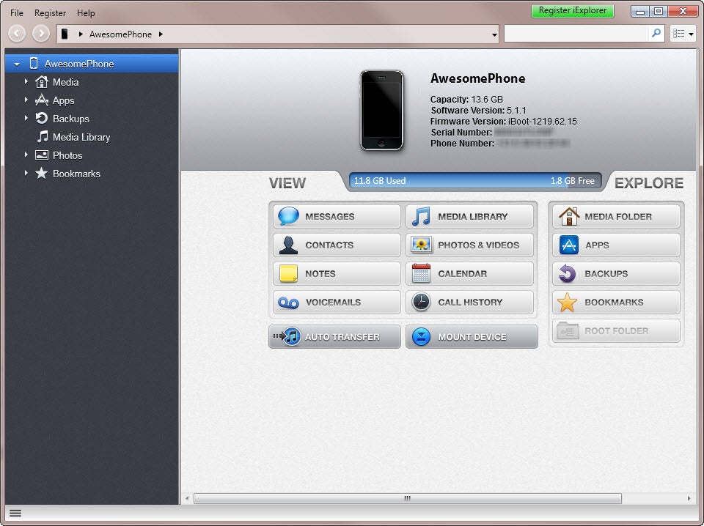Open the Photos & Videos sunflower icon
The image size is (704, 526).
tap(421, 245)
